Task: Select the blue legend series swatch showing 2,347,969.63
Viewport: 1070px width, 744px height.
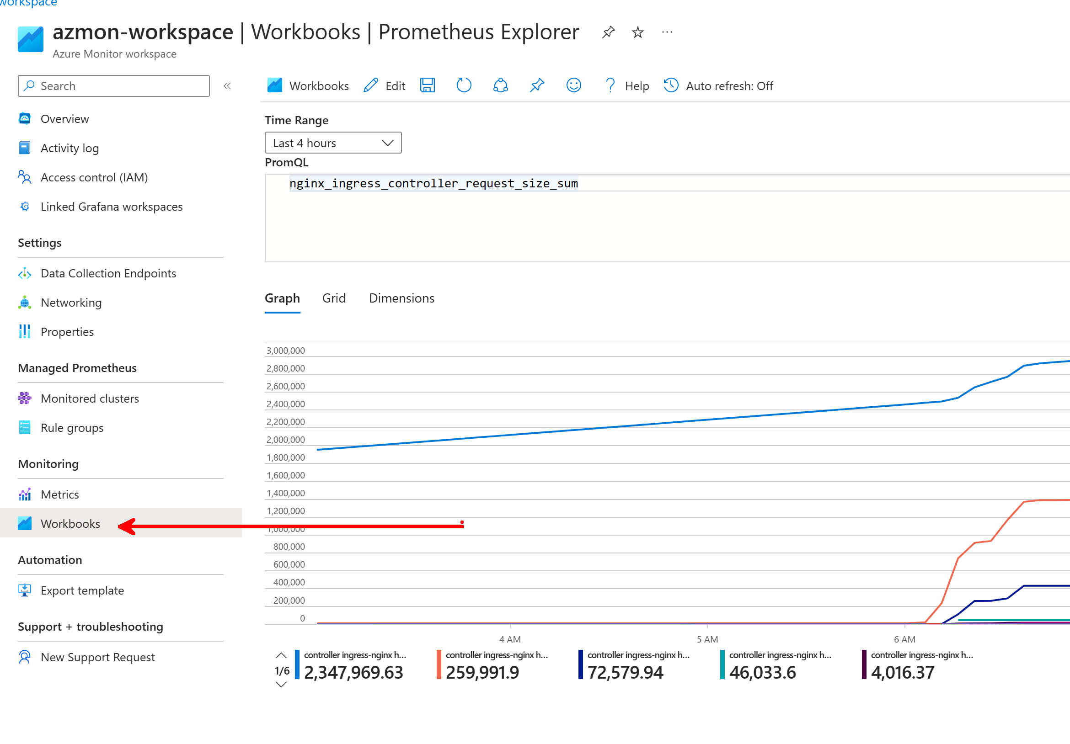Action: [297, 666]
